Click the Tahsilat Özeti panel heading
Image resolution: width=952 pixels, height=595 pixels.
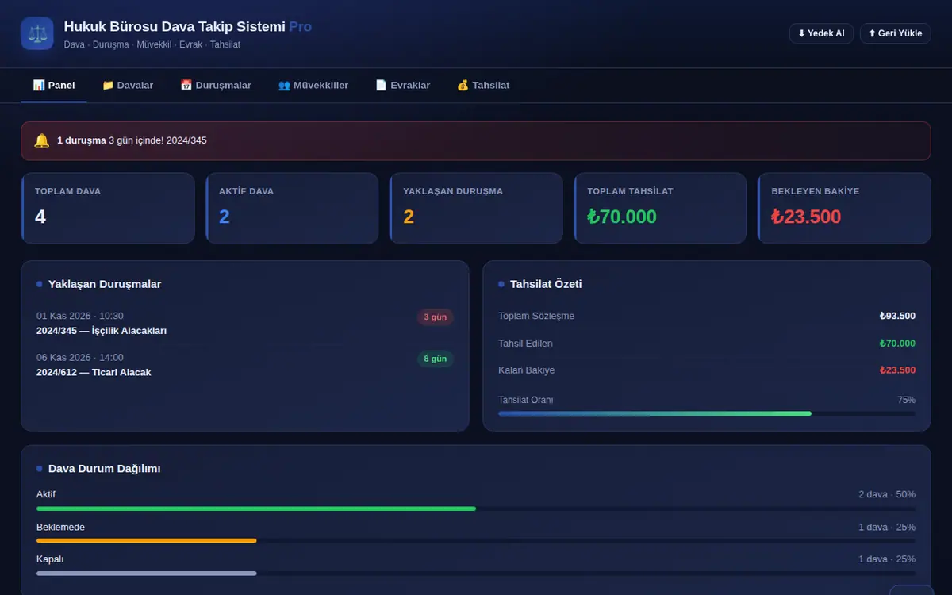point(546,284)
